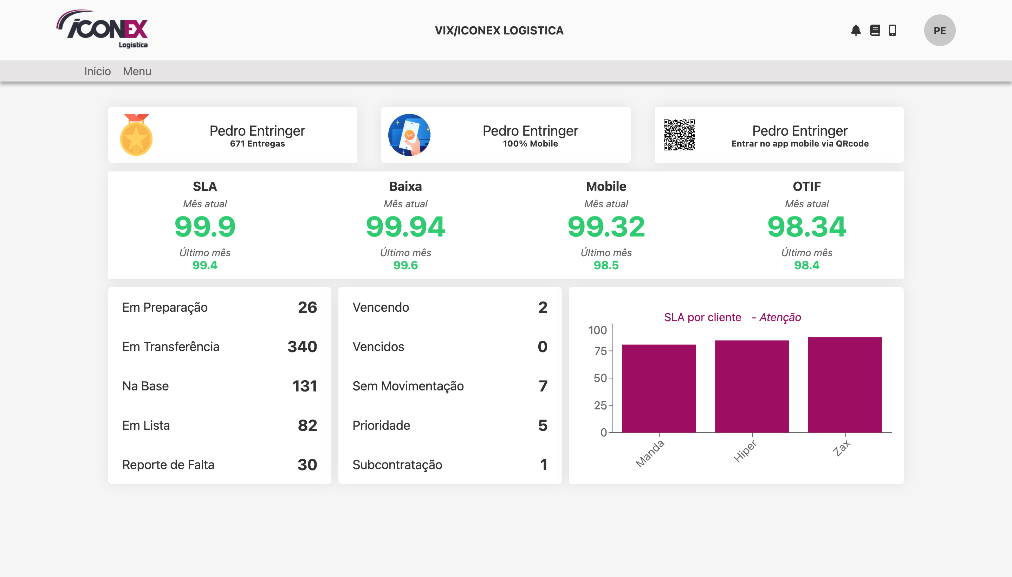Viewport: 1012px width, 577px height.
Task: Click the SLA current month value 99.9
Action: 205,227
